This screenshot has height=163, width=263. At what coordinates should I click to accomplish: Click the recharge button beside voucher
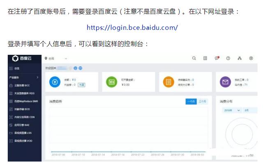pos(81,85)
